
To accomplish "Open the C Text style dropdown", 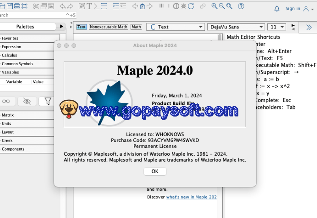I will [x=176, y=27].
